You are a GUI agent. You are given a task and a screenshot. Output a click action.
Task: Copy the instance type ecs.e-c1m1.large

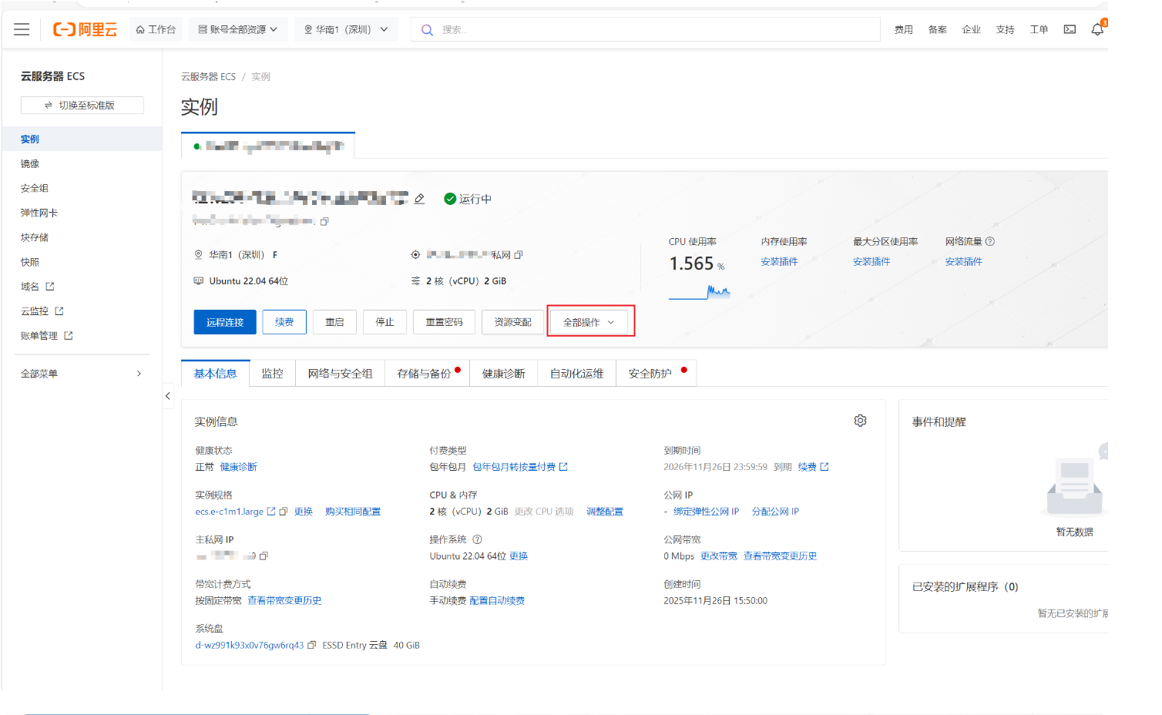283,512
